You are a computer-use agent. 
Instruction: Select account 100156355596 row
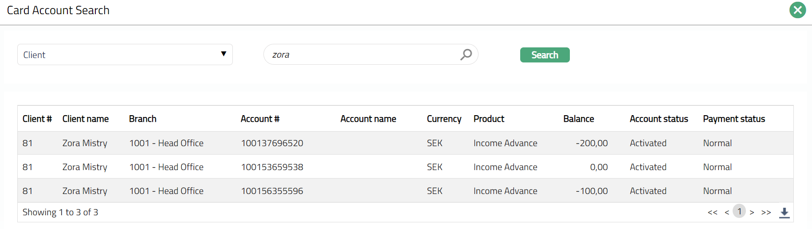pos(272,191)
